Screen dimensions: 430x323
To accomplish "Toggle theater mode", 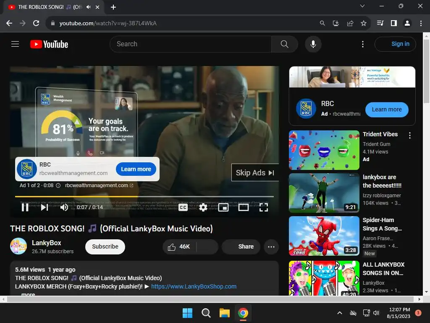I will click(243, 207).
